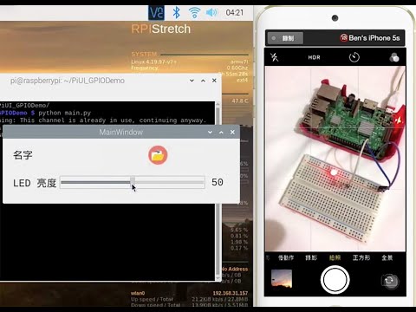The width and height of the screenshot is (416, 312).
Task: Click the brightness value 50 label
Action: coord(218,182)
